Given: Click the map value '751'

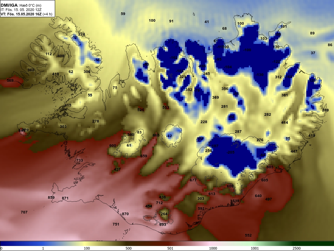Looking at the screenshot, I should (x=116, y=224).
